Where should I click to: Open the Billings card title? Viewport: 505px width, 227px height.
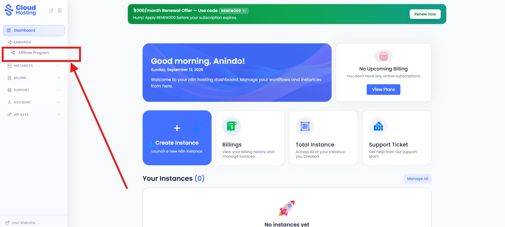click(x=232, y=145)
